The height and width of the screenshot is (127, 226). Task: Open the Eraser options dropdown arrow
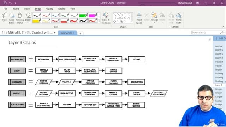pos(28,23)
